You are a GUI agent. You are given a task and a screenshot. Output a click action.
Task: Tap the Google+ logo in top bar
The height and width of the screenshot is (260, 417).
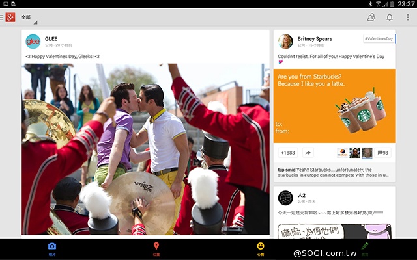click(x=10, y=18)
